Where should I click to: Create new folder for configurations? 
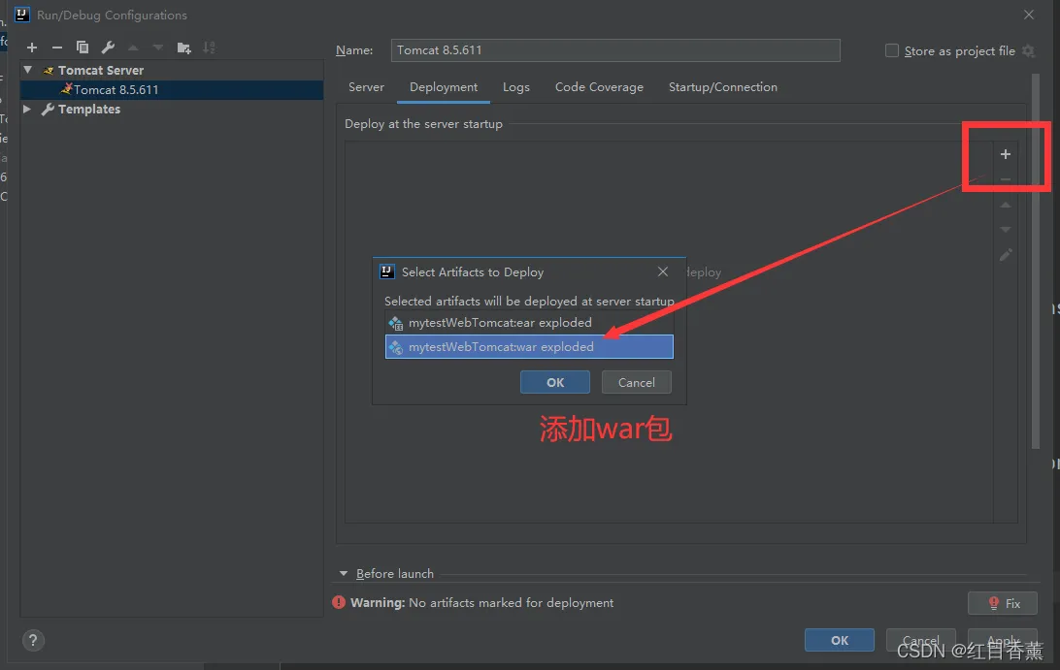[x=183, y=48]
